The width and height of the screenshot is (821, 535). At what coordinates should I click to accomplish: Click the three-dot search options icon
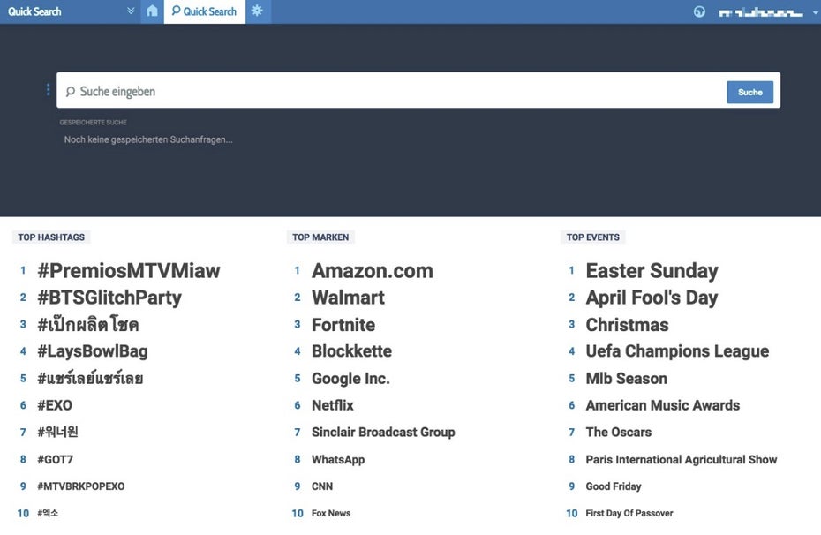[x=49, y=90]
